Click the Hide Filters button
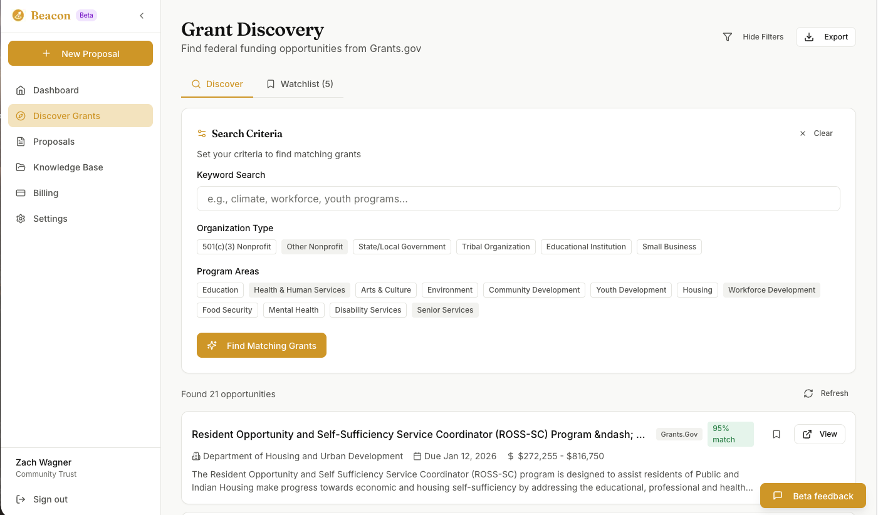The width and height of the screenshot is (878, 515). tap(753, 37)
